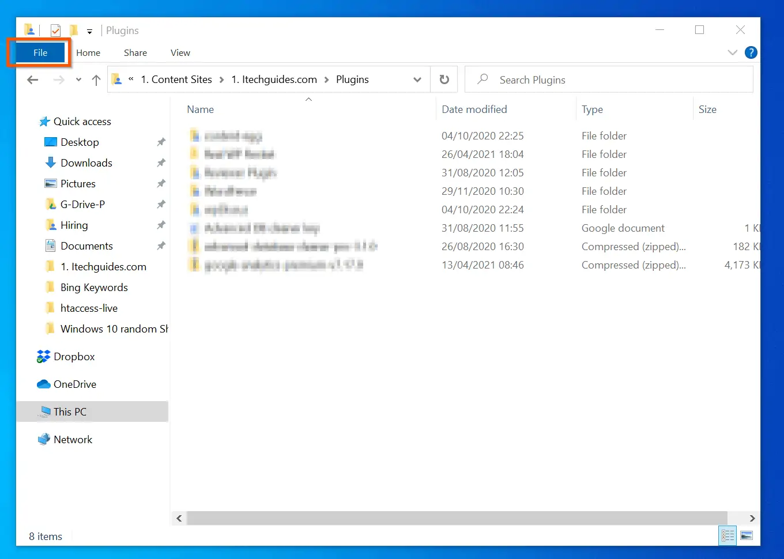Switch to Large icons view button
The height and width of the screenshot is (559, 784).
tap(747, 535)
